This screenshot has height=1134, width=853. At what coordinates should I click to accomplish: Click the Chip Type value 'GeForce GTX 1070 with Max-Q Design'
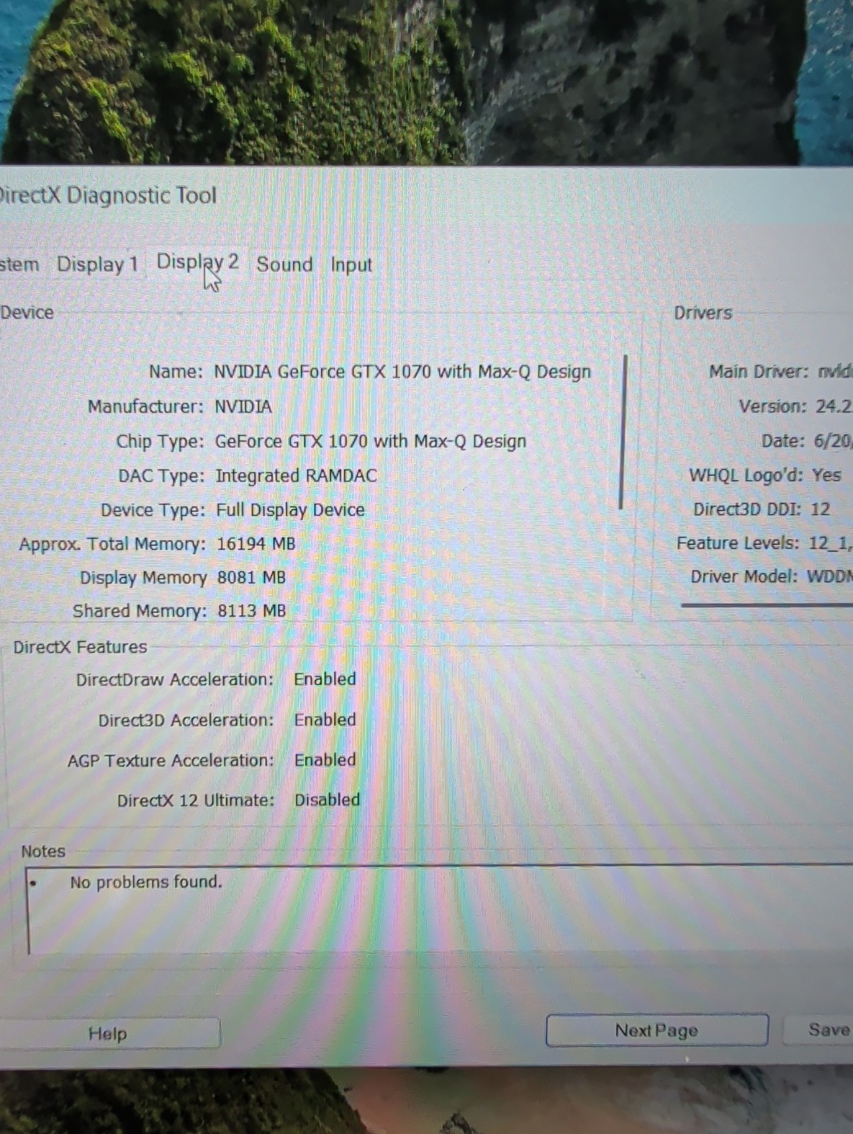pos(371,441)
